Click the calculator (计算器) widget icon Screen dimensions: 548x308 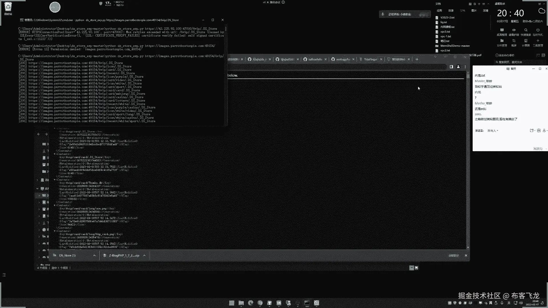click(526, 41)
